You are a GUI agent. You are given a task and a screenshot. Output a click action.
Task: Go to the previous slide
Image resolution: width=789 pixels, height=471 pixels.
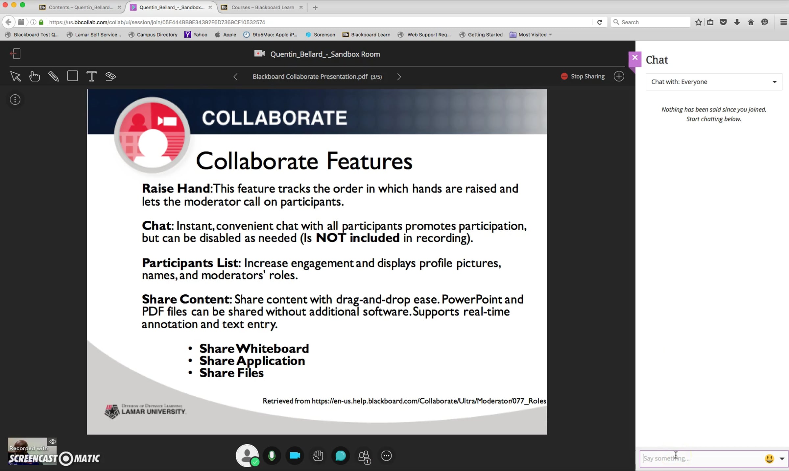pyautogui.click(x=235, y=77)
